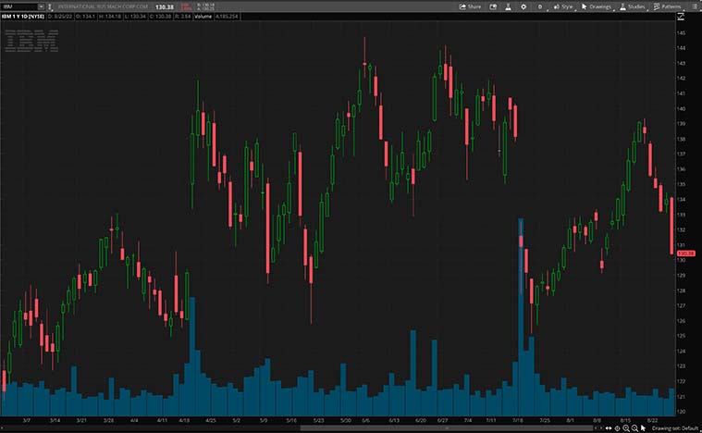Select the D timeframe button
Image resolution: width=702 pixels, height=433 pixels.
(x=540, y=6)
